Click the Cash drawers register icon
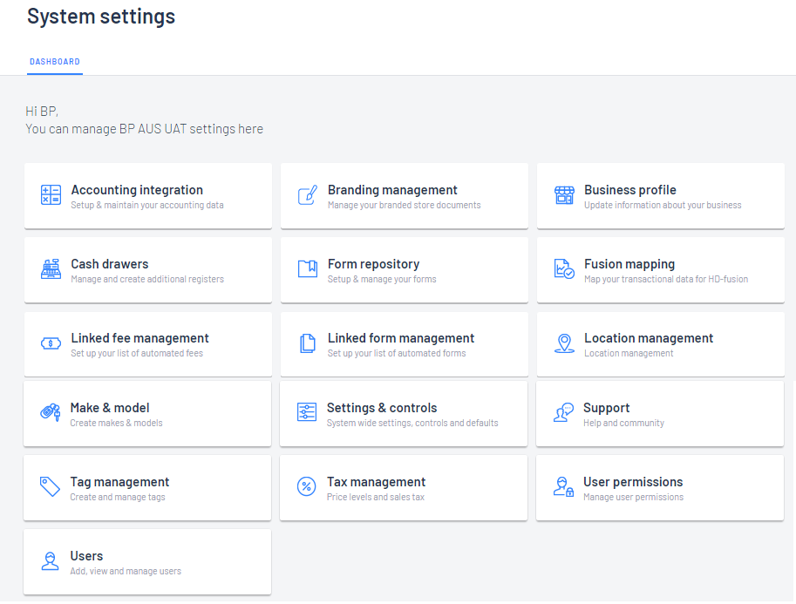The image size is (796, 604). click(51, 269)
